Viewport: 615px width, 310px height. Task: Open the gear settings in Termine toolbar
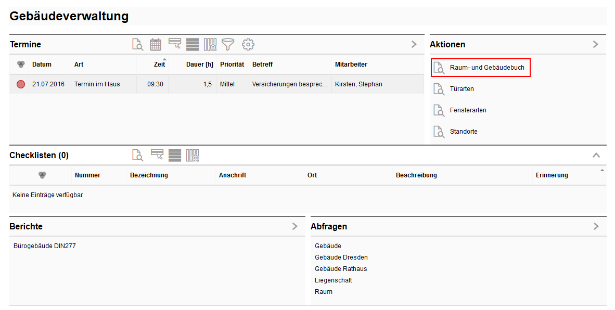248,44
